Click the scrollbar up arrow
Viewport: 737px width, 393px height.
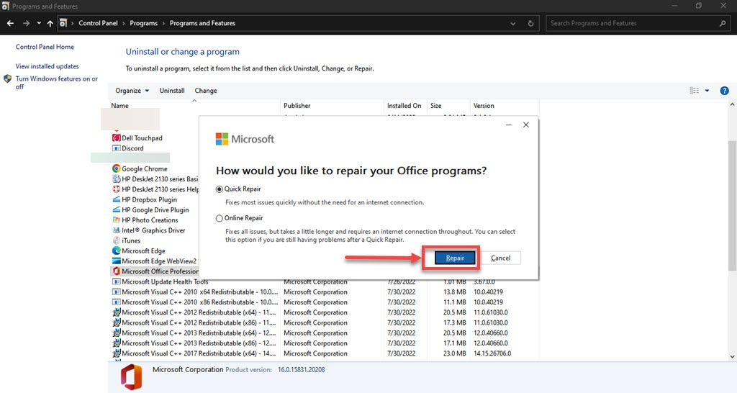tap(732, 105)
